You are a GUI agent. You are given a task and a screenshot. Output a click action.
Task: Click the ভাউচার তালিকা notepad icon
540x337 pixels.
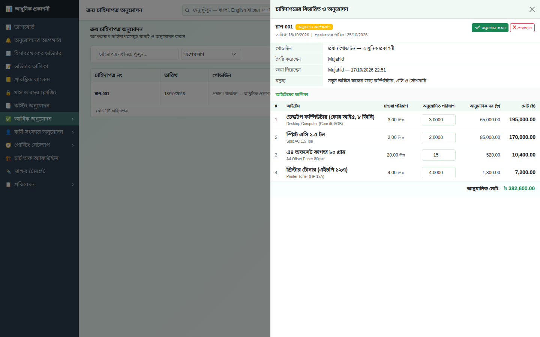(8, 66)
